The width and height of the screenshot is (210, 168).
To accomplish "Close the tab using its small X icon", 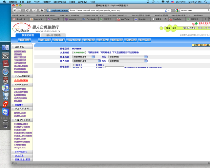I will (x=165, y=19).
